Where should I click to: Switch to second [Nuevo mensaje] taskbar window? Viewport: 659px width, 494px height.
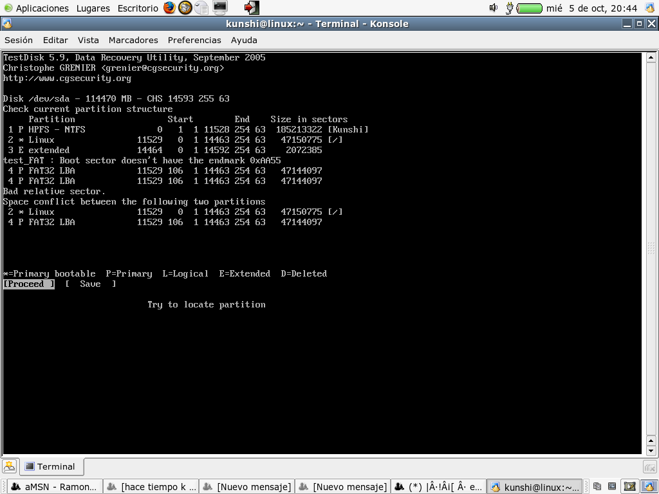point(342,486)
